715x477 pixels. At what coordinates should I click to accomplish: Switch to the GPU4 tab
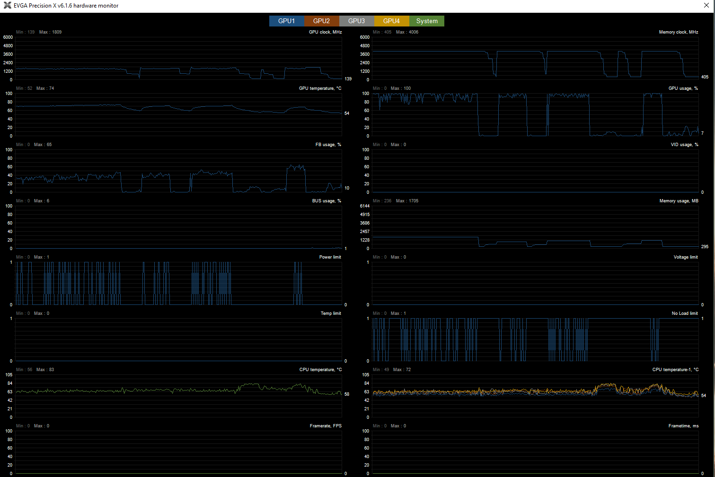coord(392,21)
